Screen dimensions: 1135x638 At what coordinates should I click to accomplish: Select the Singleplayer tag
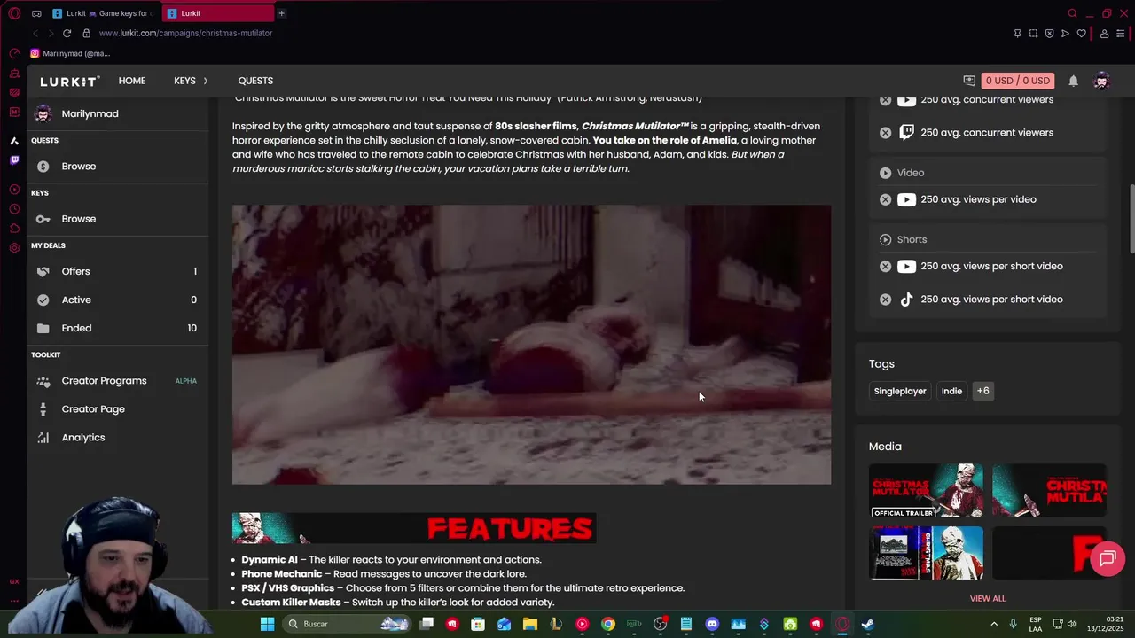click(900, 391)
